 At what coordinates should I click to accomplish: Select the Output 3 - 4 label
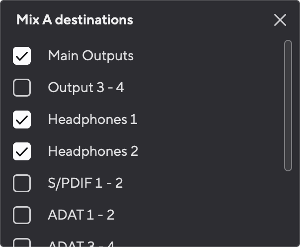pyautogui.click(x=86, y=88)
